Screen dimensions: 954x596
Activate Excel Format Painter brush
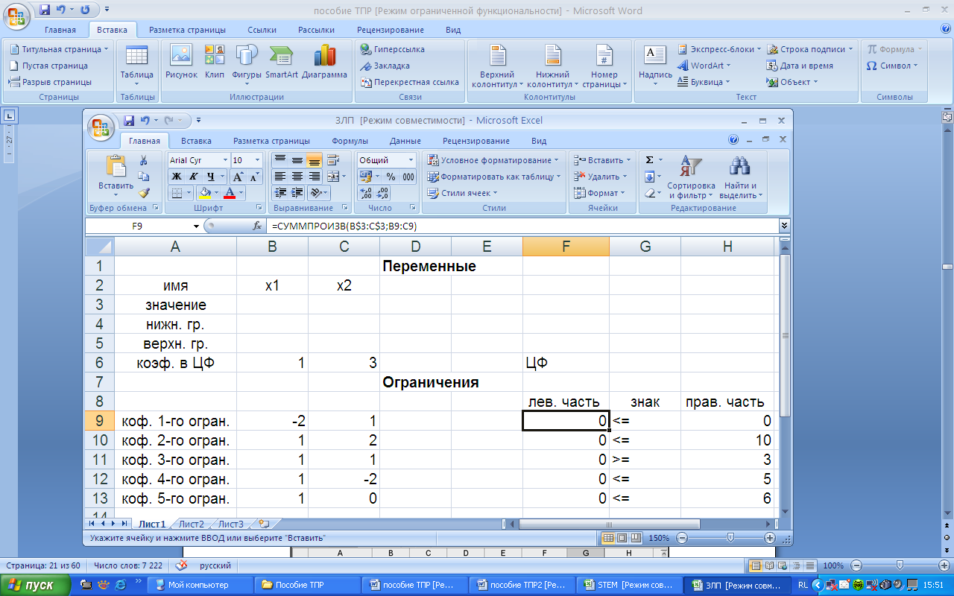(144, 192)
